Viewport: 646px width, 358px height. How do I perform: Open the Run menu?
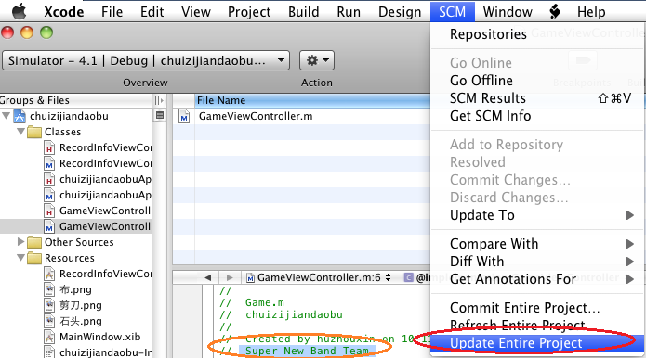point(349,12)
